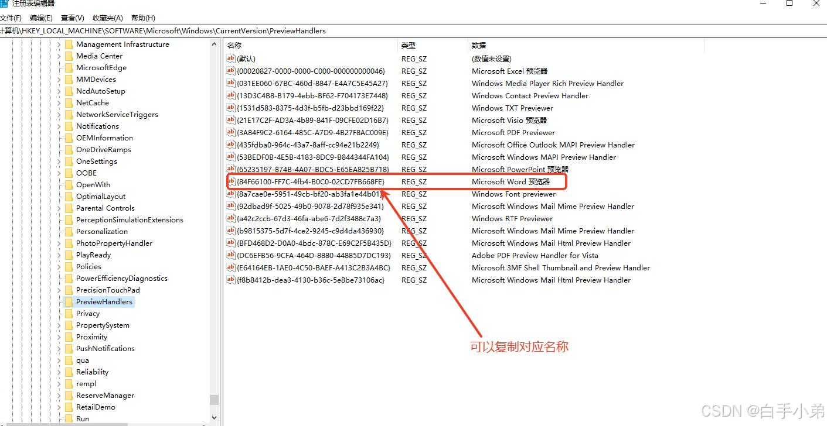The height and width of the screenshot is (426, 827).
Task: Click the ab icon beside {1531d583-8375-4d3f-b5fb-d23bbd169f22}
Action: click(x=231, y=108)
